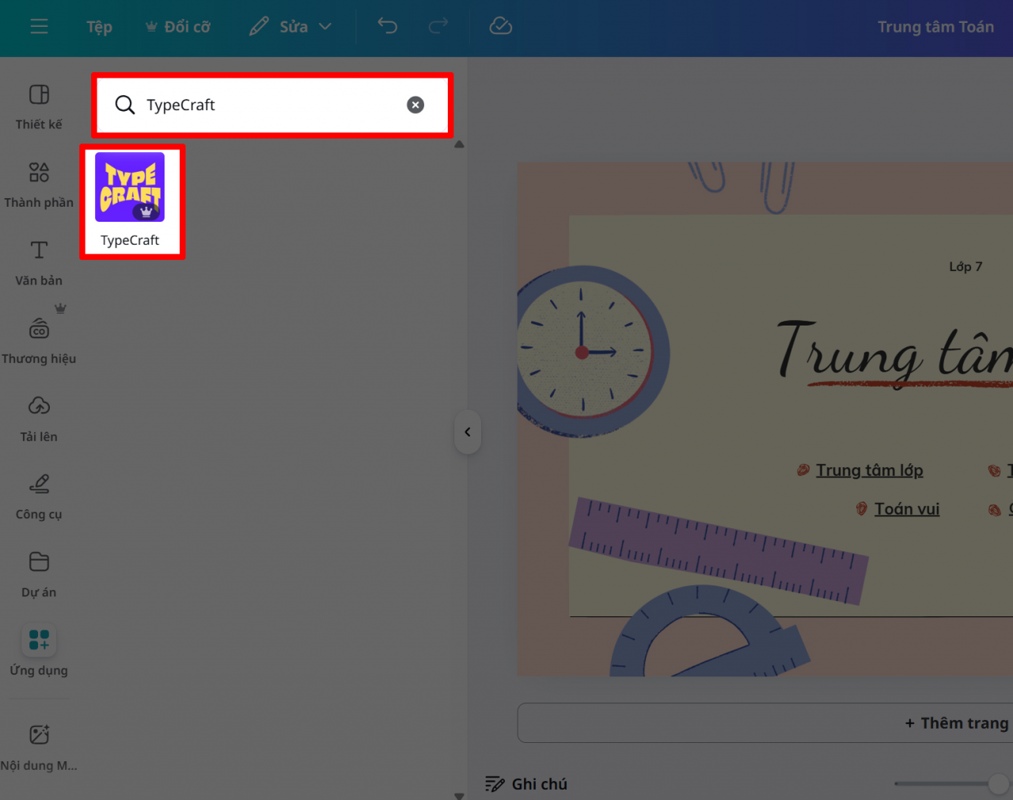Screen dimensions: 1013x800
Task: Open the TypeCraft app thumbnail
Action: (130, 188)
